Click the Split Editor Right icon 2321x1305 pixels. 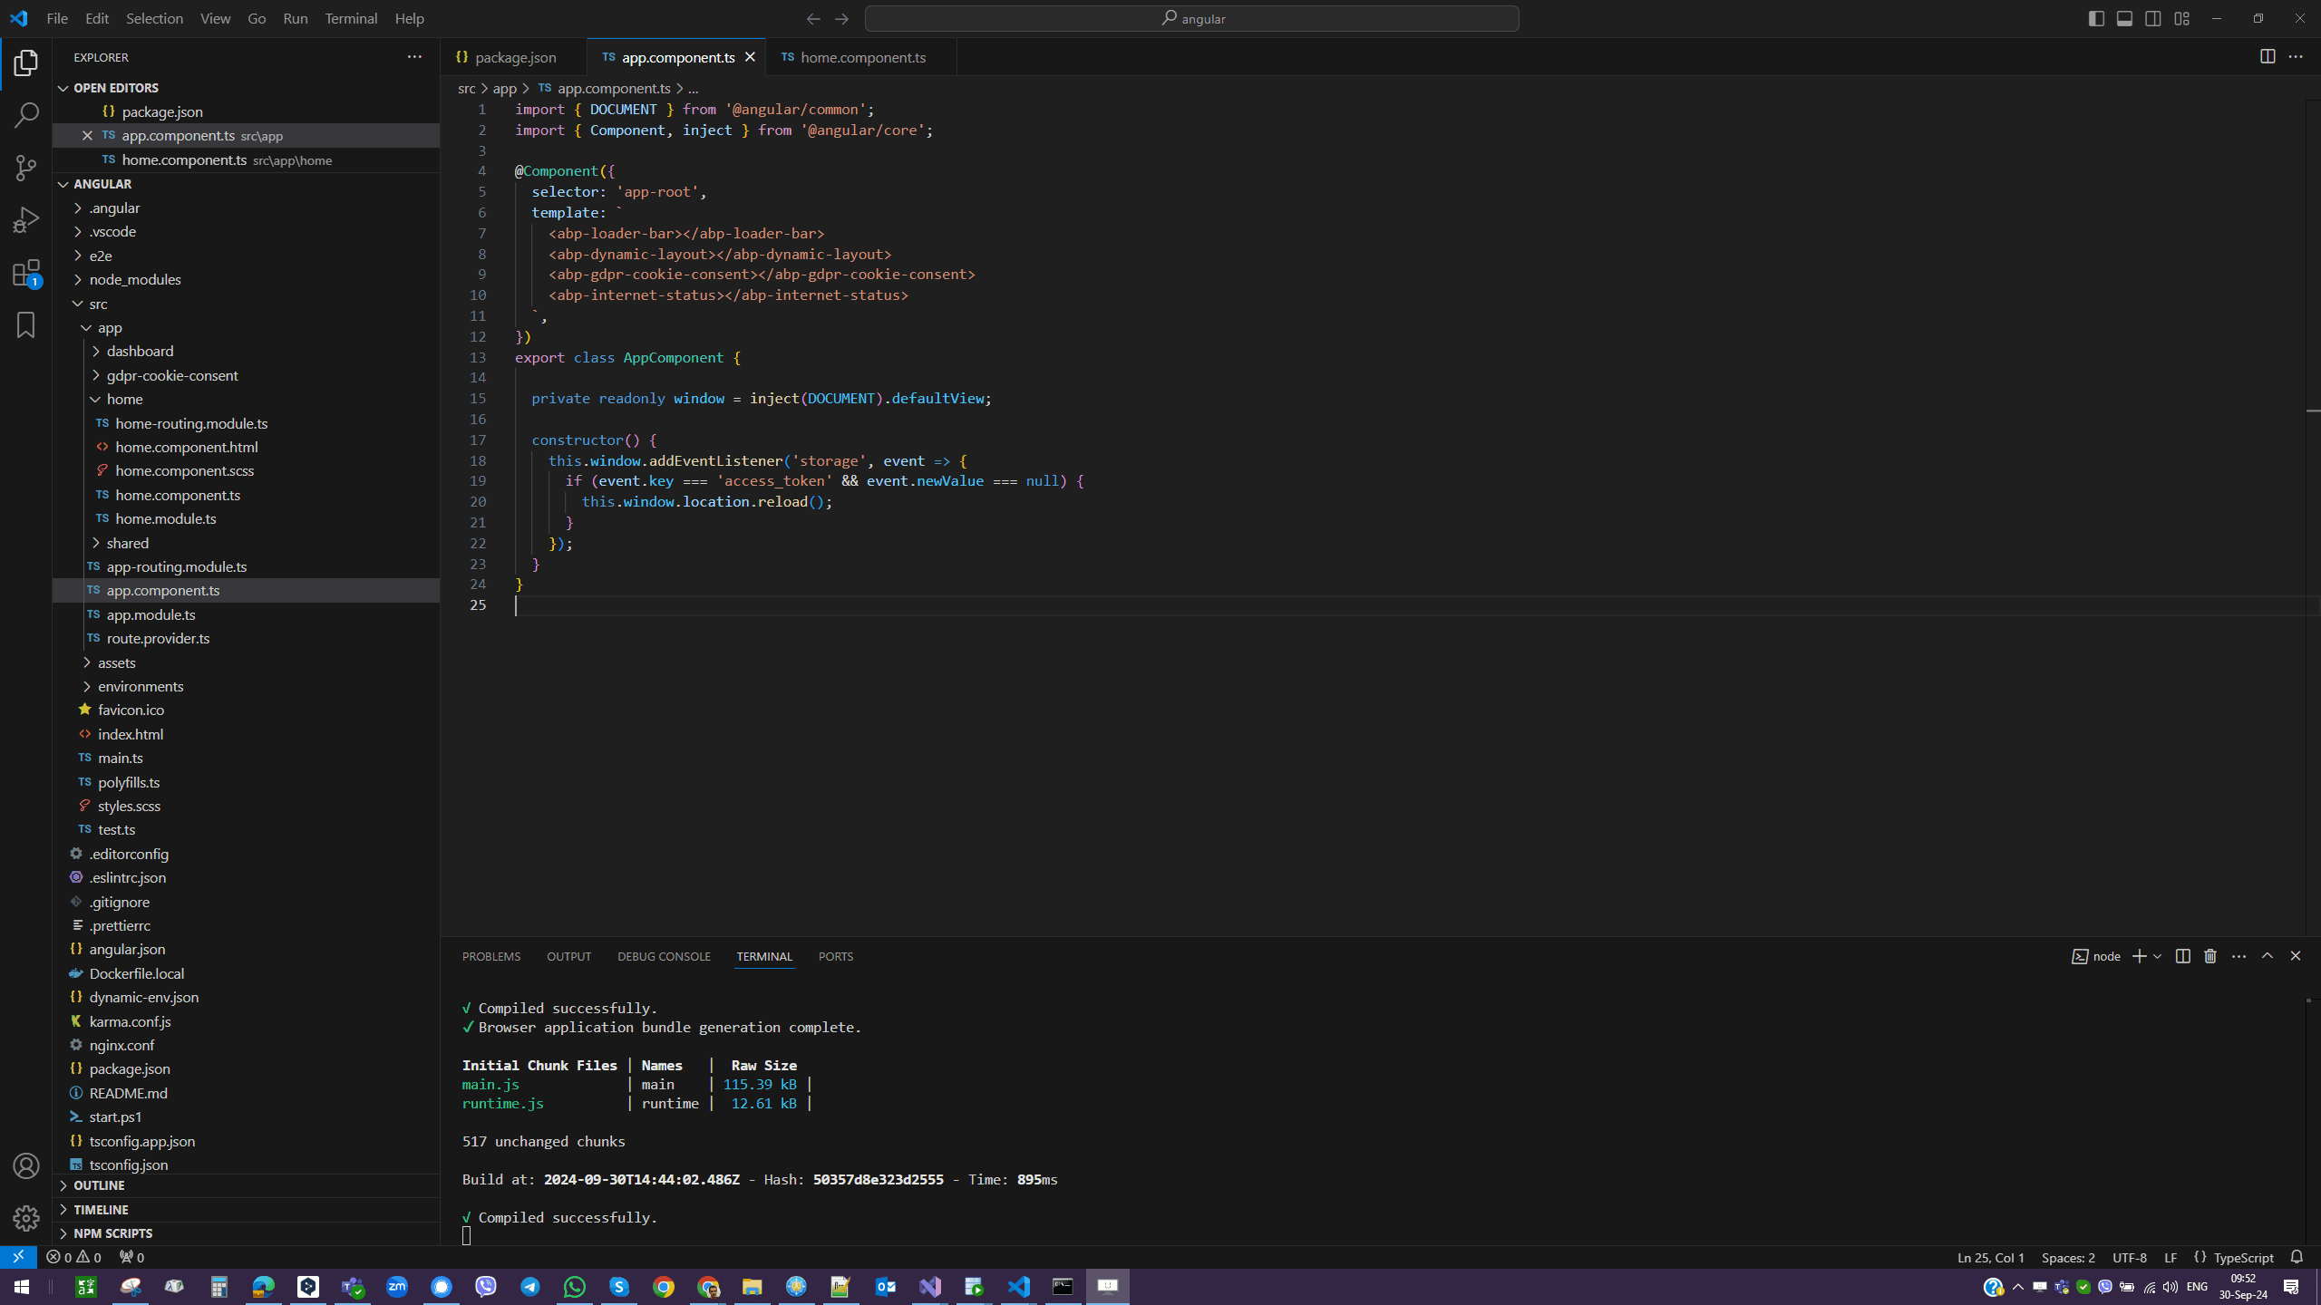pos(2267,57)
